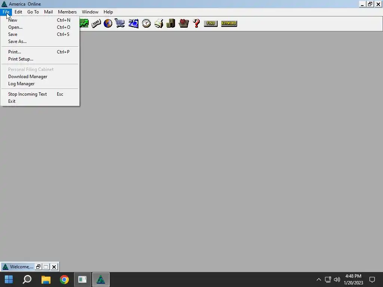This screenshot has width=383, height=287.
Task: Choose Save As... menu entry
Action: tap(40, 41)
